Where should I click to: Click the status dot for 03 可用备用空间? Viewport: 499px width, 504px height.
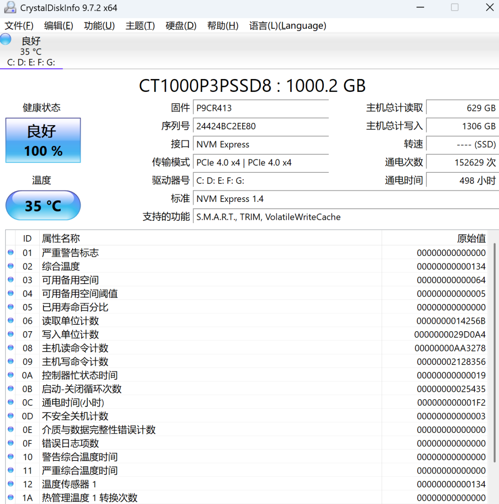click(x=11, y=279)
